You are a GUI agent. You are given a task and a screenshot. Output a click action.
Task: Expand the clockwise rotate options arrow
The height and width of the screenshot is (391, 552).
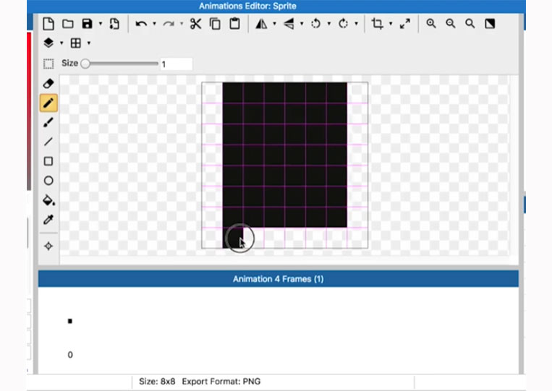point(356,24)
